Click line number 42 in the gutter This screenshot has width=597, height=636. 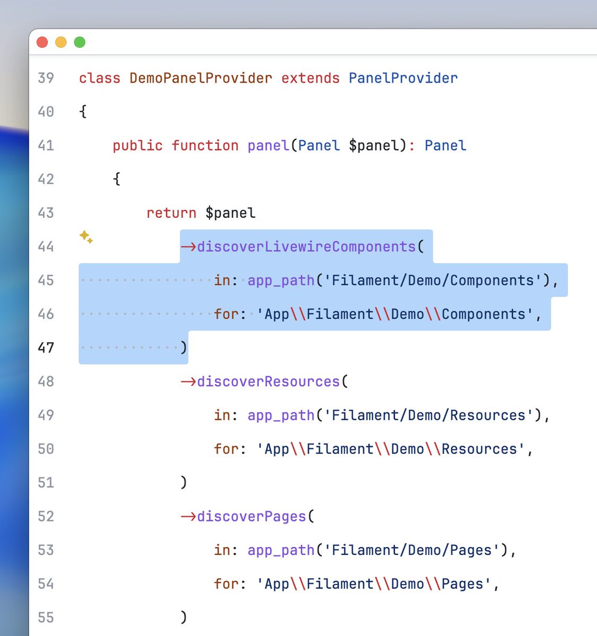click(x=46, y=179)
